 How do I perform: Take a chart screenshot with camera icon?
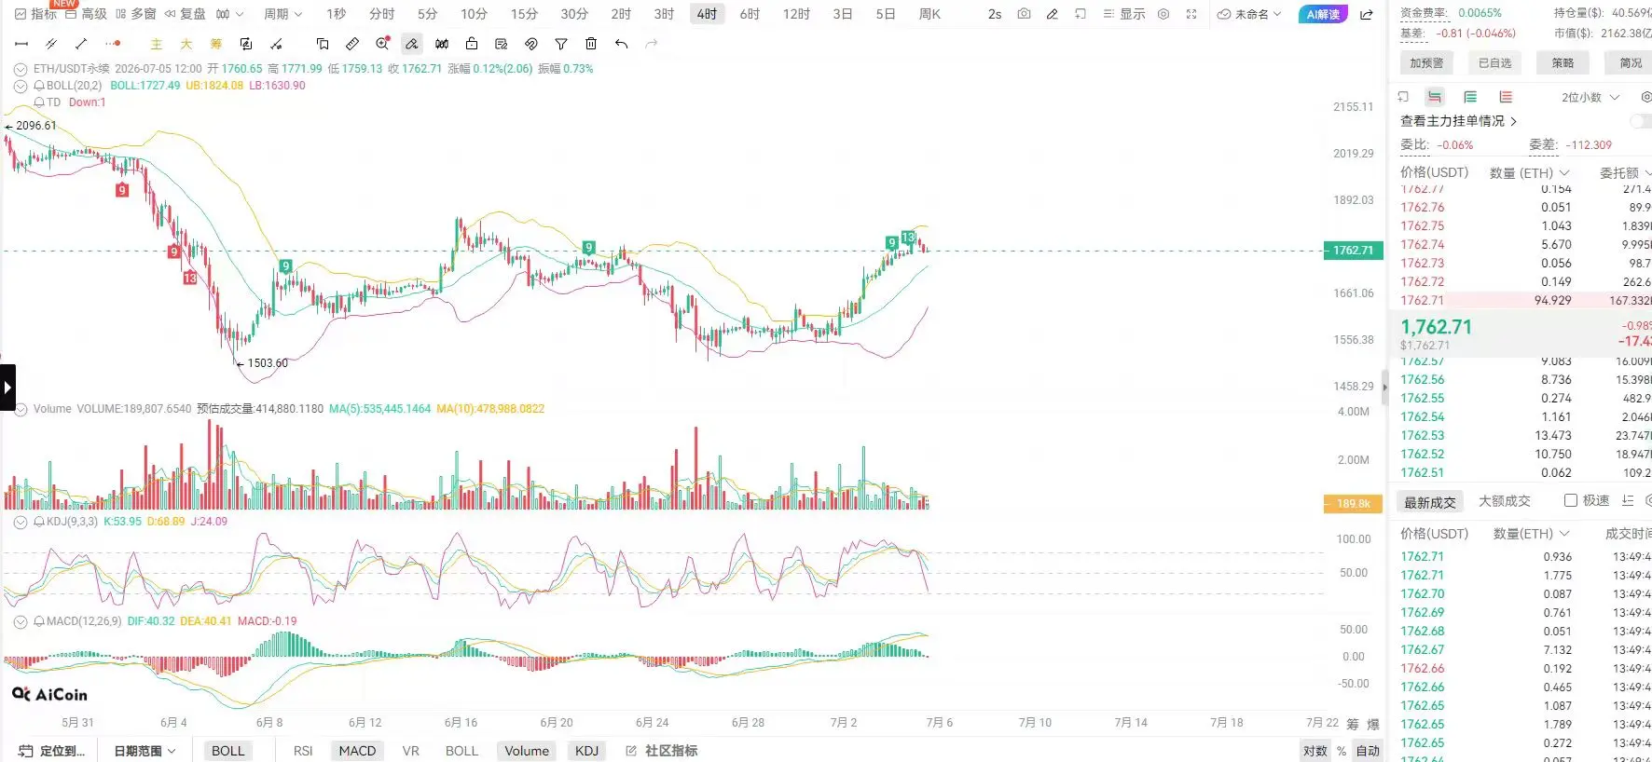(x=1024, y=14)
